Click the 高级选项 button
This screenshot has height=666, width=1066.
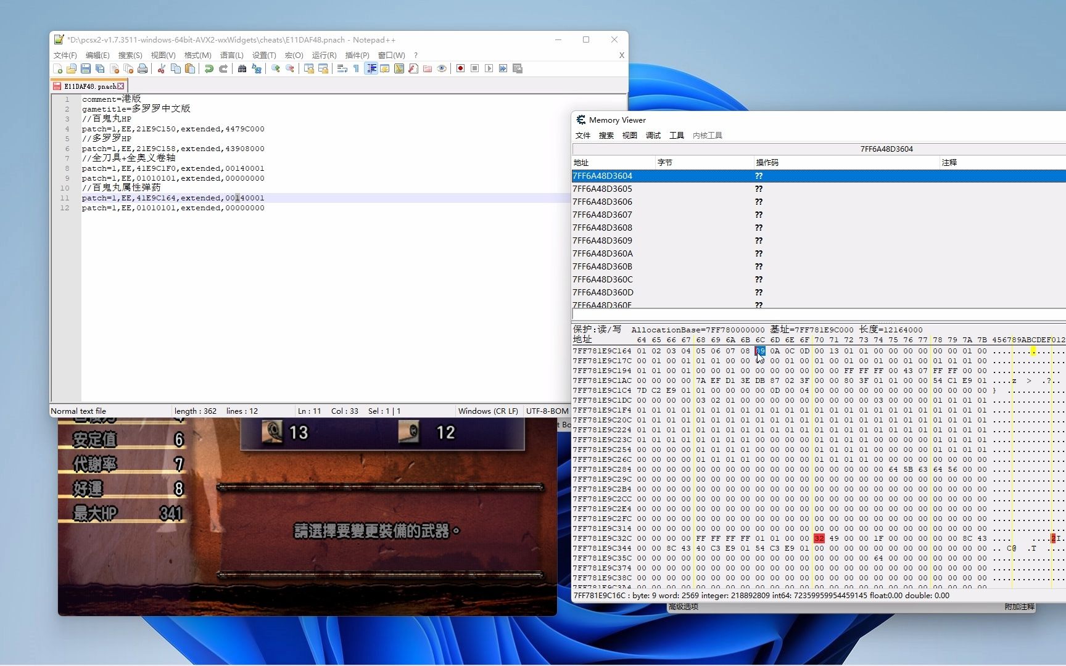[684, 607]
